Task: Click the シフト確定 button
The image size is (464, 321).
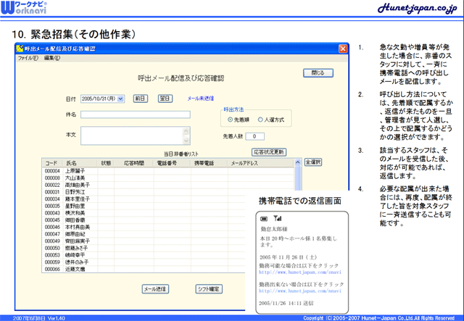Action: point(209,288)
